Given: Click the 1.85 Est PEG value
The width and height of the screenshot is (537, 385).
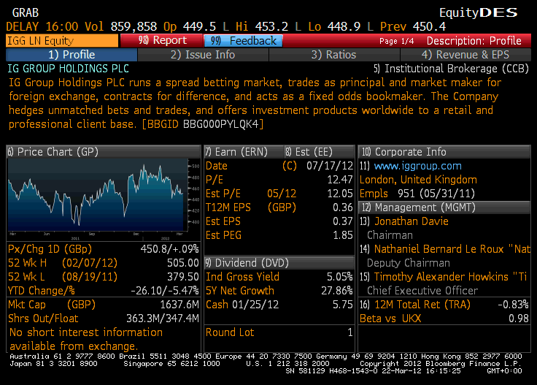Looking at the screenshot, I should 343,235.
